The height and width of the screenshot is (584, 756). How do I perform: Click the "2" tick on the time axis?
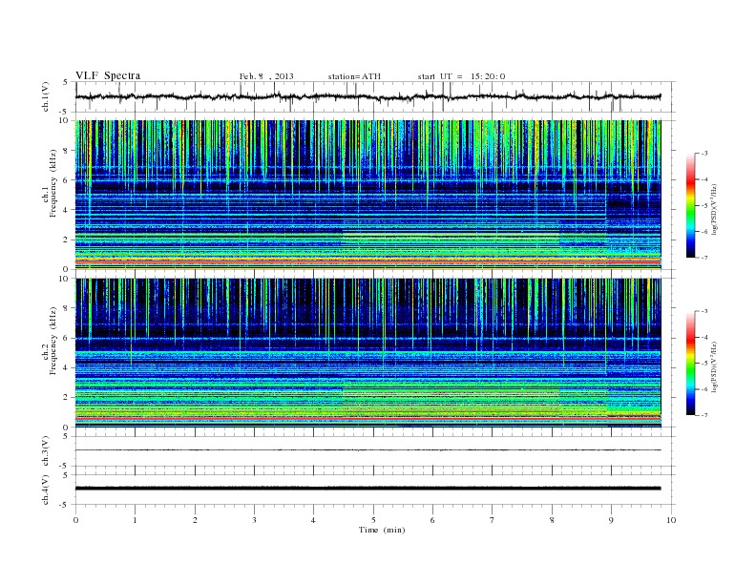tap(195, 520)
